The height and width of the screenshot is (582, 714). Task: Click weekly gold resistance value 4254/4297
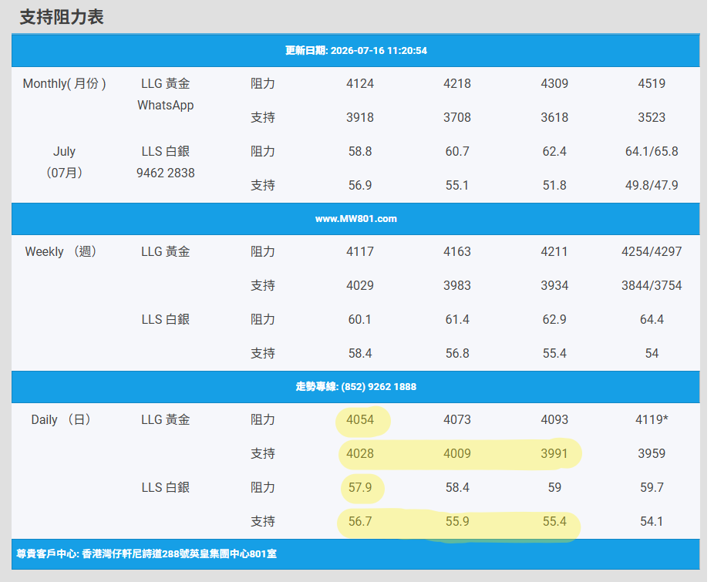[x=652, y=251]
